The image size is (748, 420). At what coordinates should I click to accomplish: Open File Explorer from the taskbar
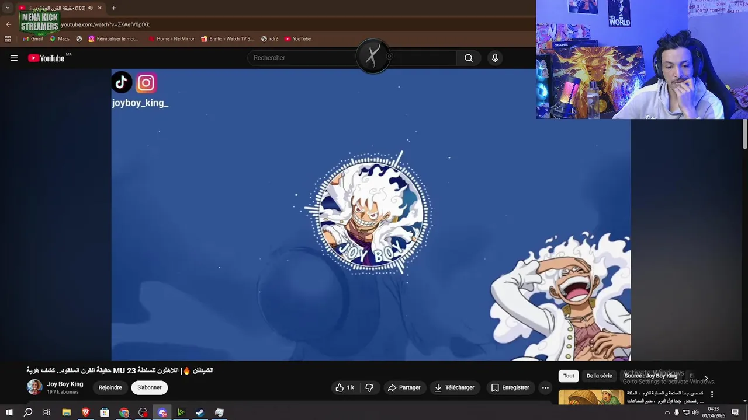67,412
